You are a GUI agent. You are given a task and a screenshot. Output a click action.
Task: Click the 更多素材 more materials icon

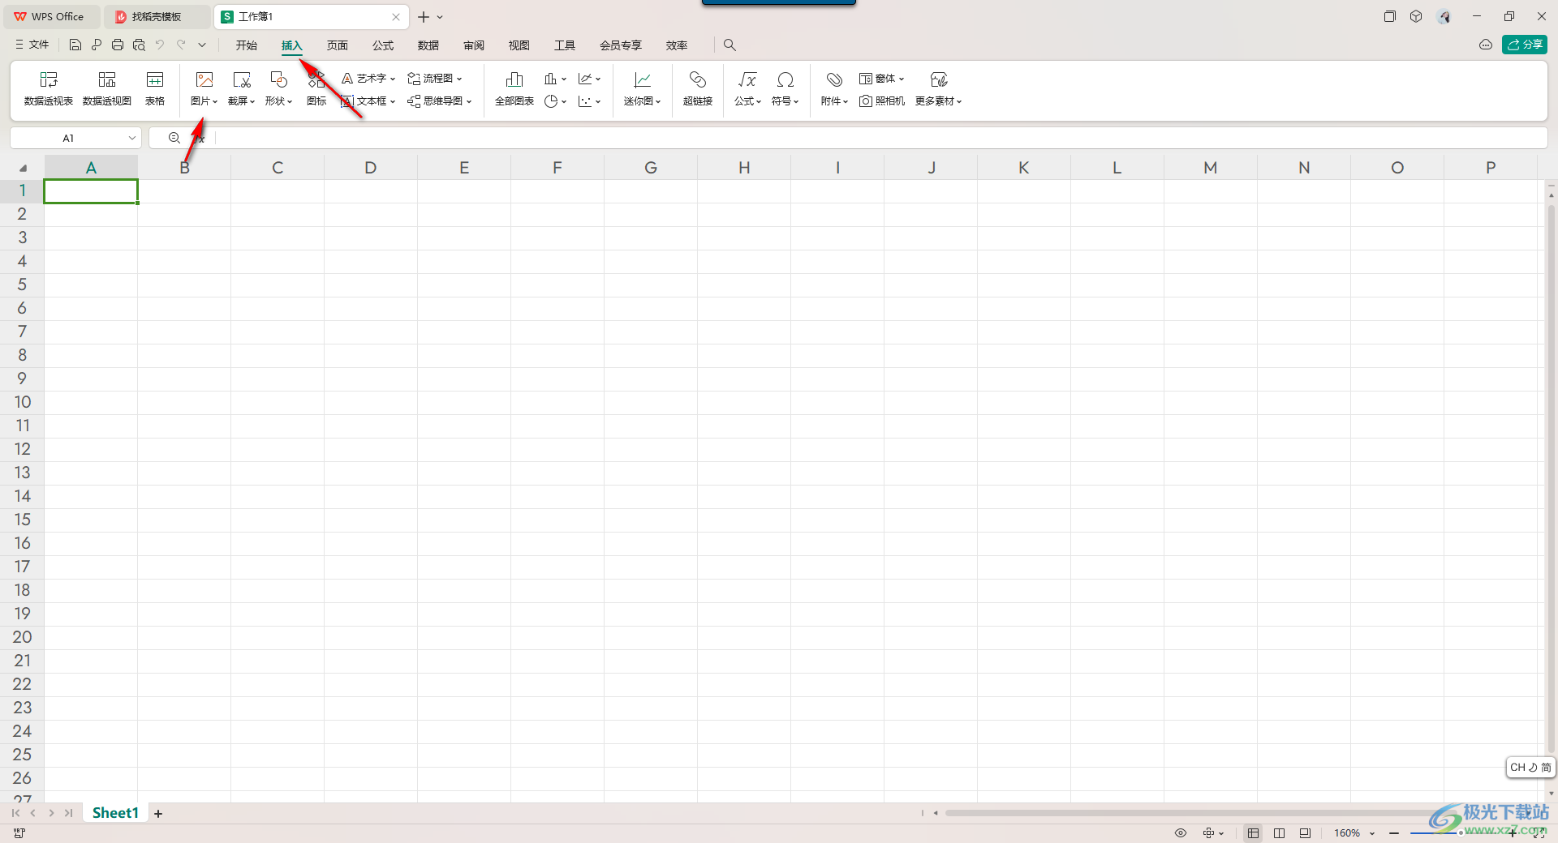coord(939,79)
